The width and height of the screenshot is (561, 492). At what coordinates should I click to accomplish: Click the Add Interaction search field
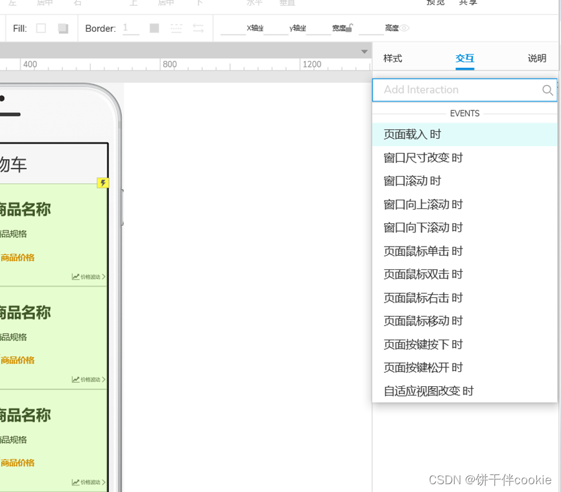[464, 90]
